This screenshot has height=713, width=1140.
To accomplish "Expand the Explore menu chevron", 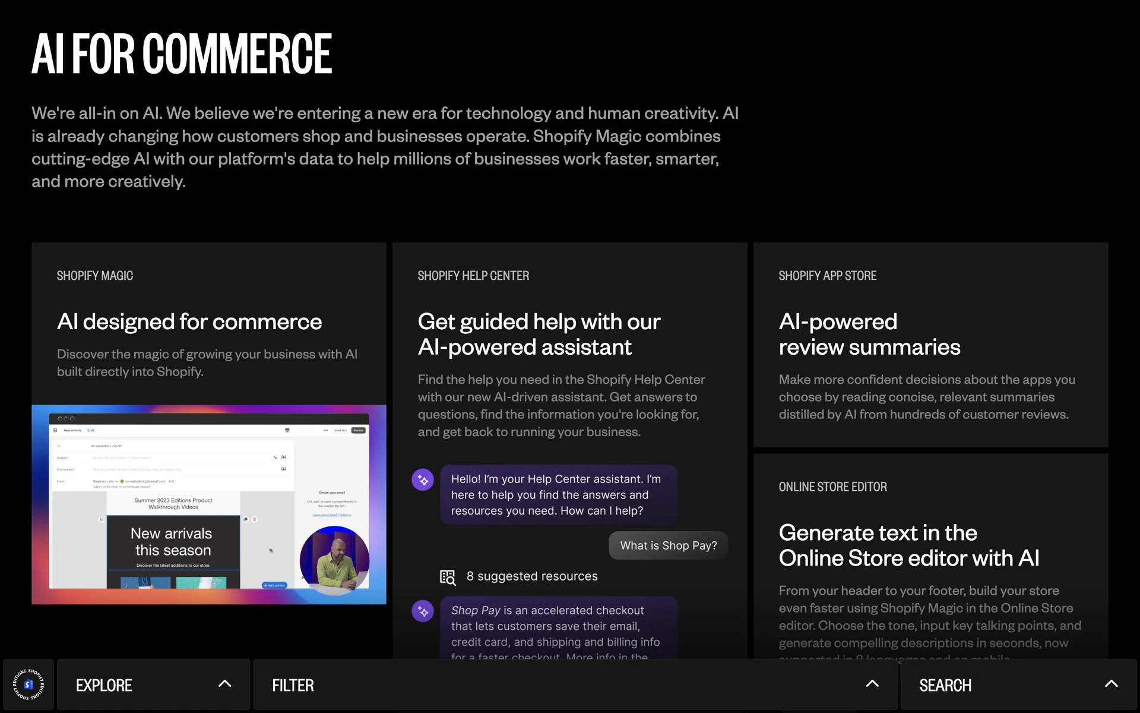I will (x=224, y=684).
